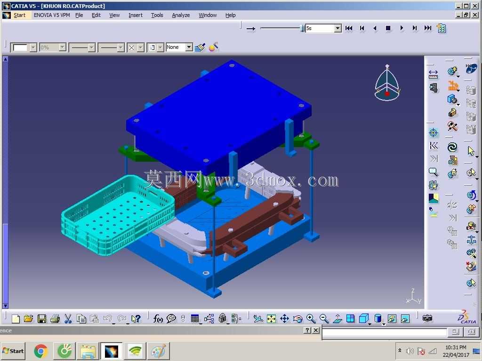The height and width of the screenshot is (361, 482).
Task: Jump to simulation start button
Action: (349, 28)
